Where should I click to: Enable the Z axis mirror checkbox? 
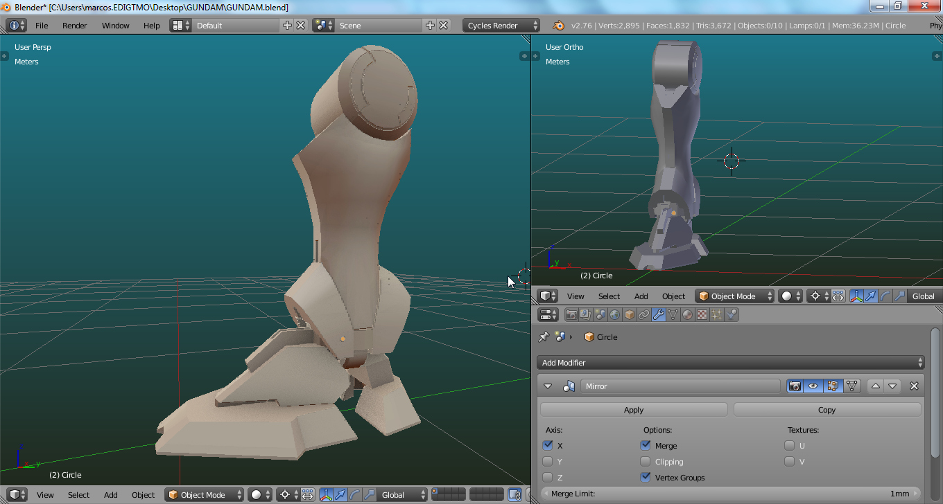pos(548,478)
